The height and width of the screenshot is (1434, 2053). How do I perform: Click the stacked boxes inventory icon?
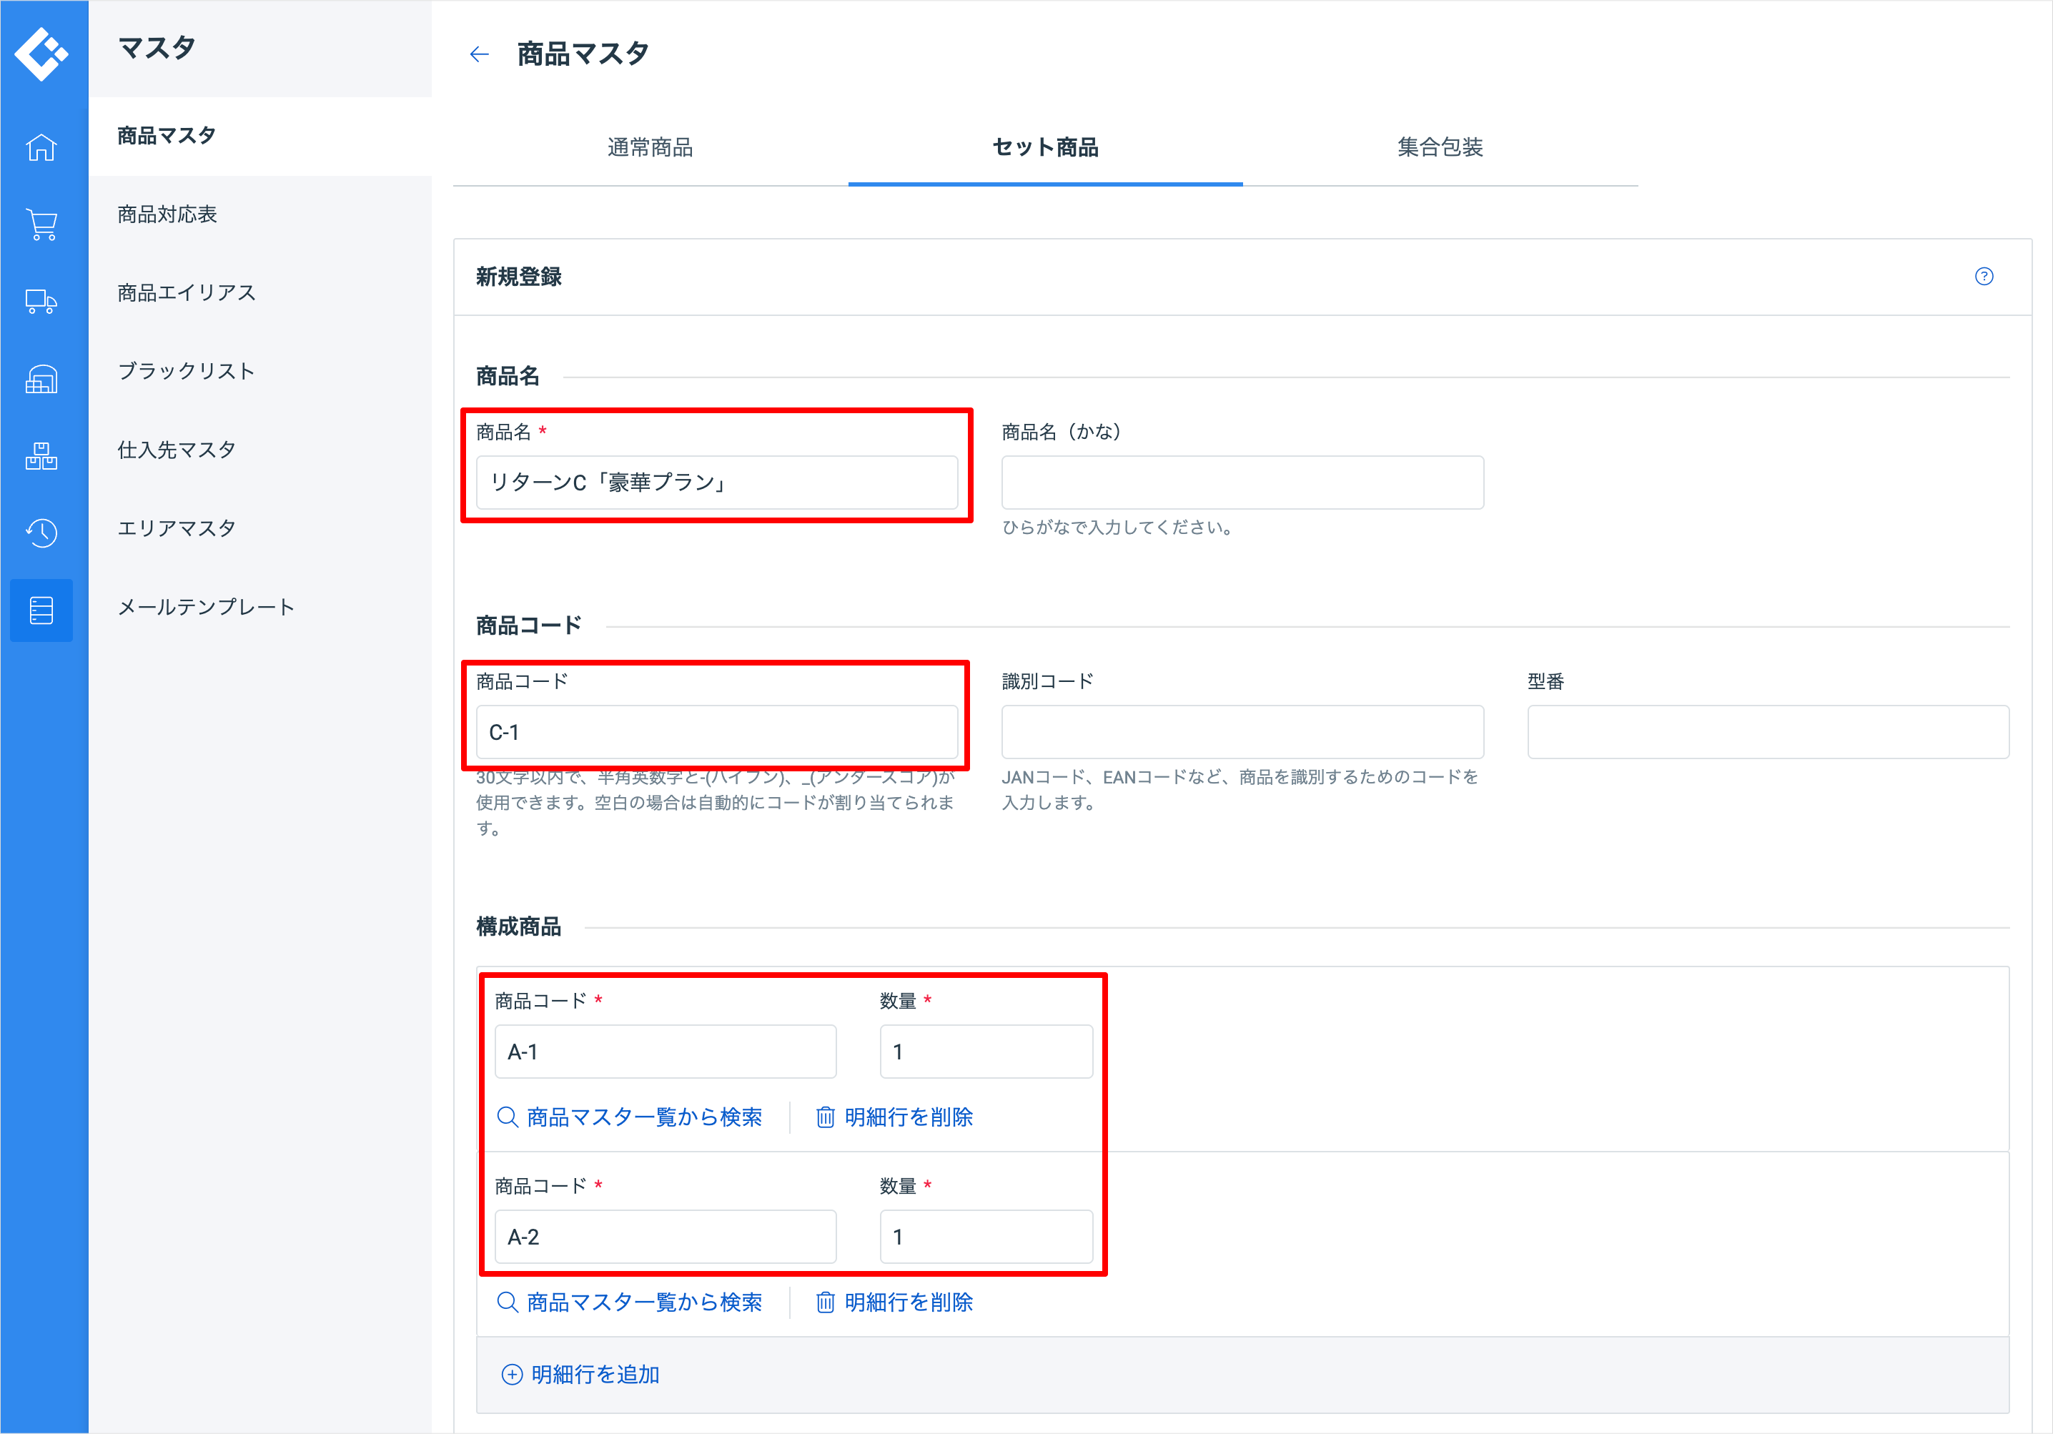click(x=41, y=456)
